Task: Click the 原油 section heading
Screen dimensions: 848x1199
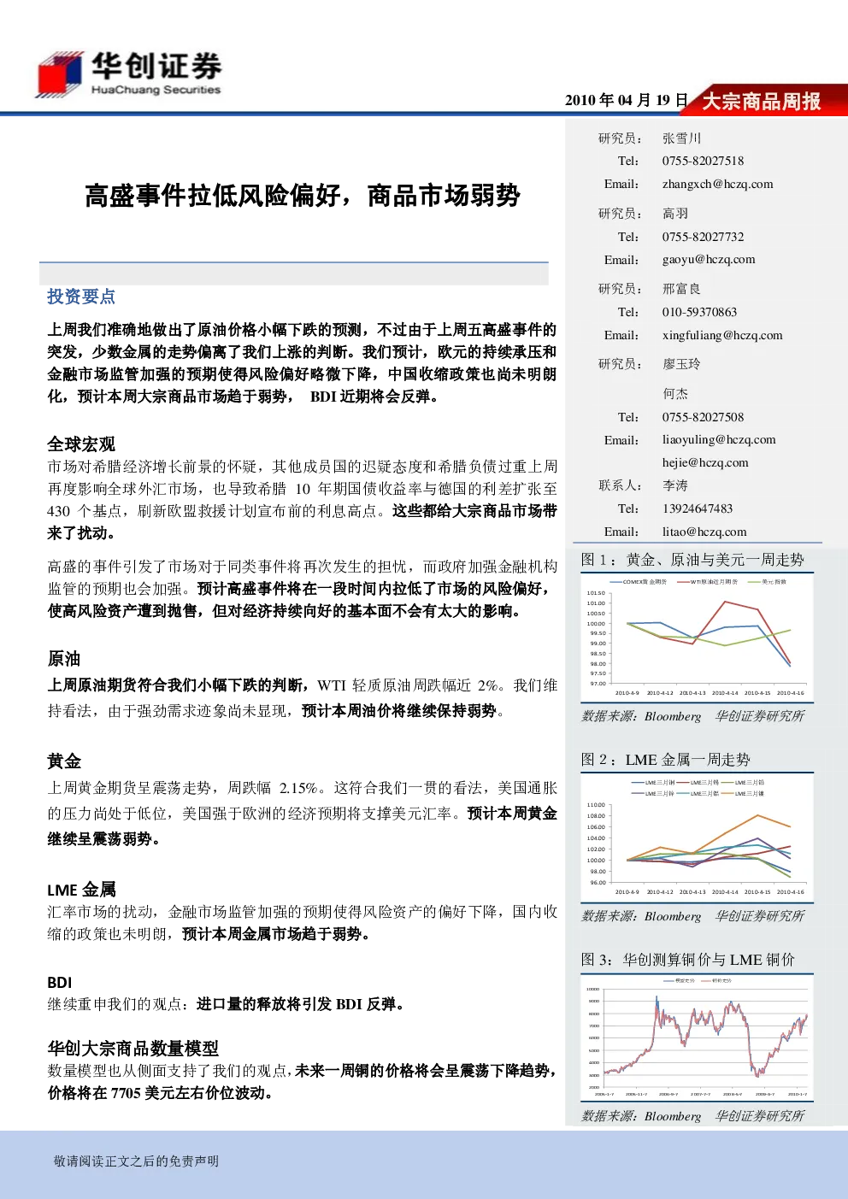Action: (64, 659)
